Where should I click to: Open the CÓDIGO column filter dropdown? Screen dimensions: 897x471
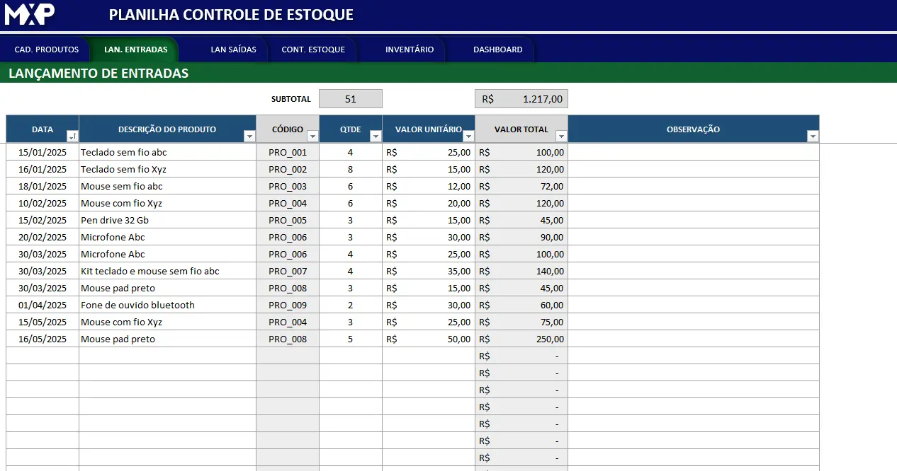(x=312, y=136)
